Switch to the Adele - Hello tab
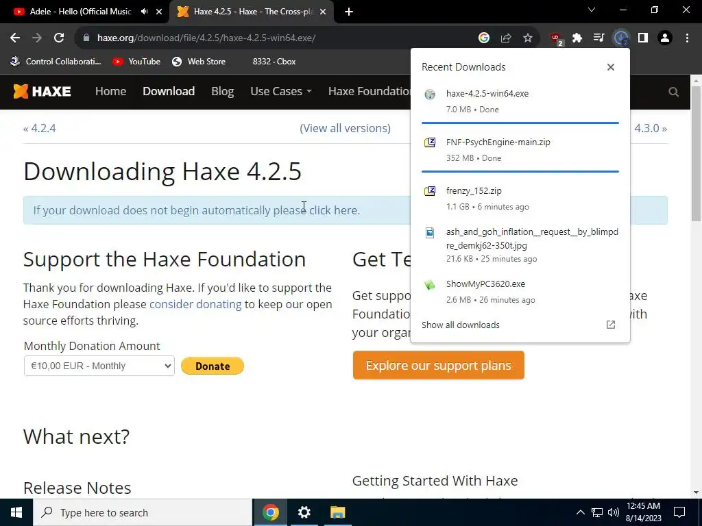702x526 pixels. click(81, 12)
